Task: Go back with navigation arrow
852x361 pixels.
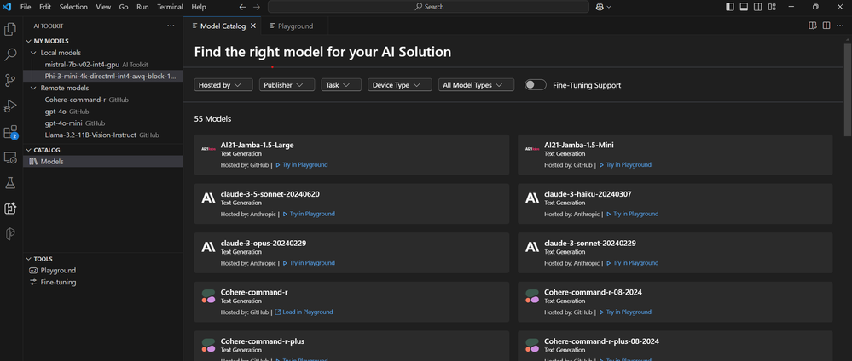Action: pos(242,7)
